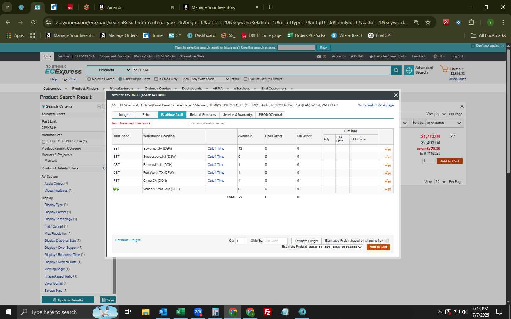511x319 pixels.
Task: Open Calculator from the taskbar
Action: point(215,312)
